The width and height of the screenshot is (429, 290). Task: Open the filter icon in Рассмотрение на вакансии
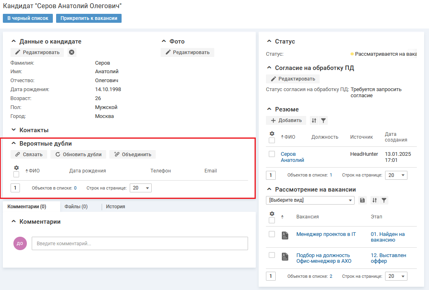click(384, 200)
